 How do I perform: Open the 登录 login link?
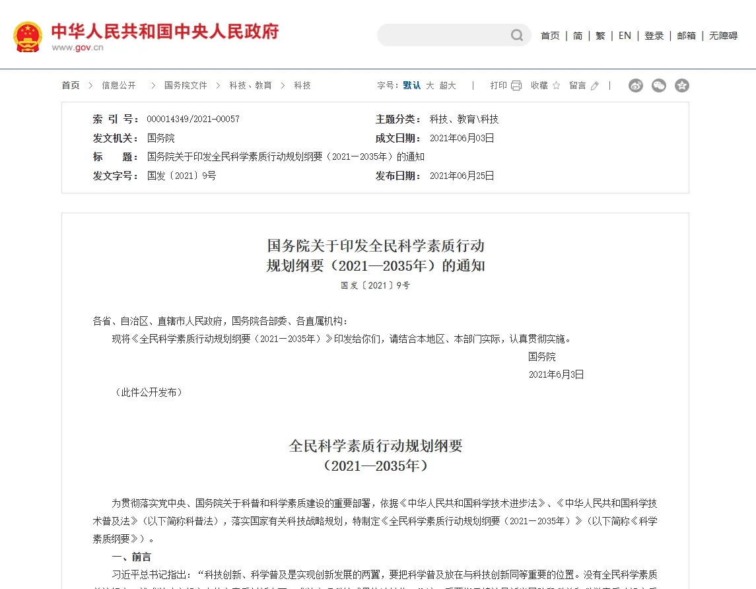654,36
